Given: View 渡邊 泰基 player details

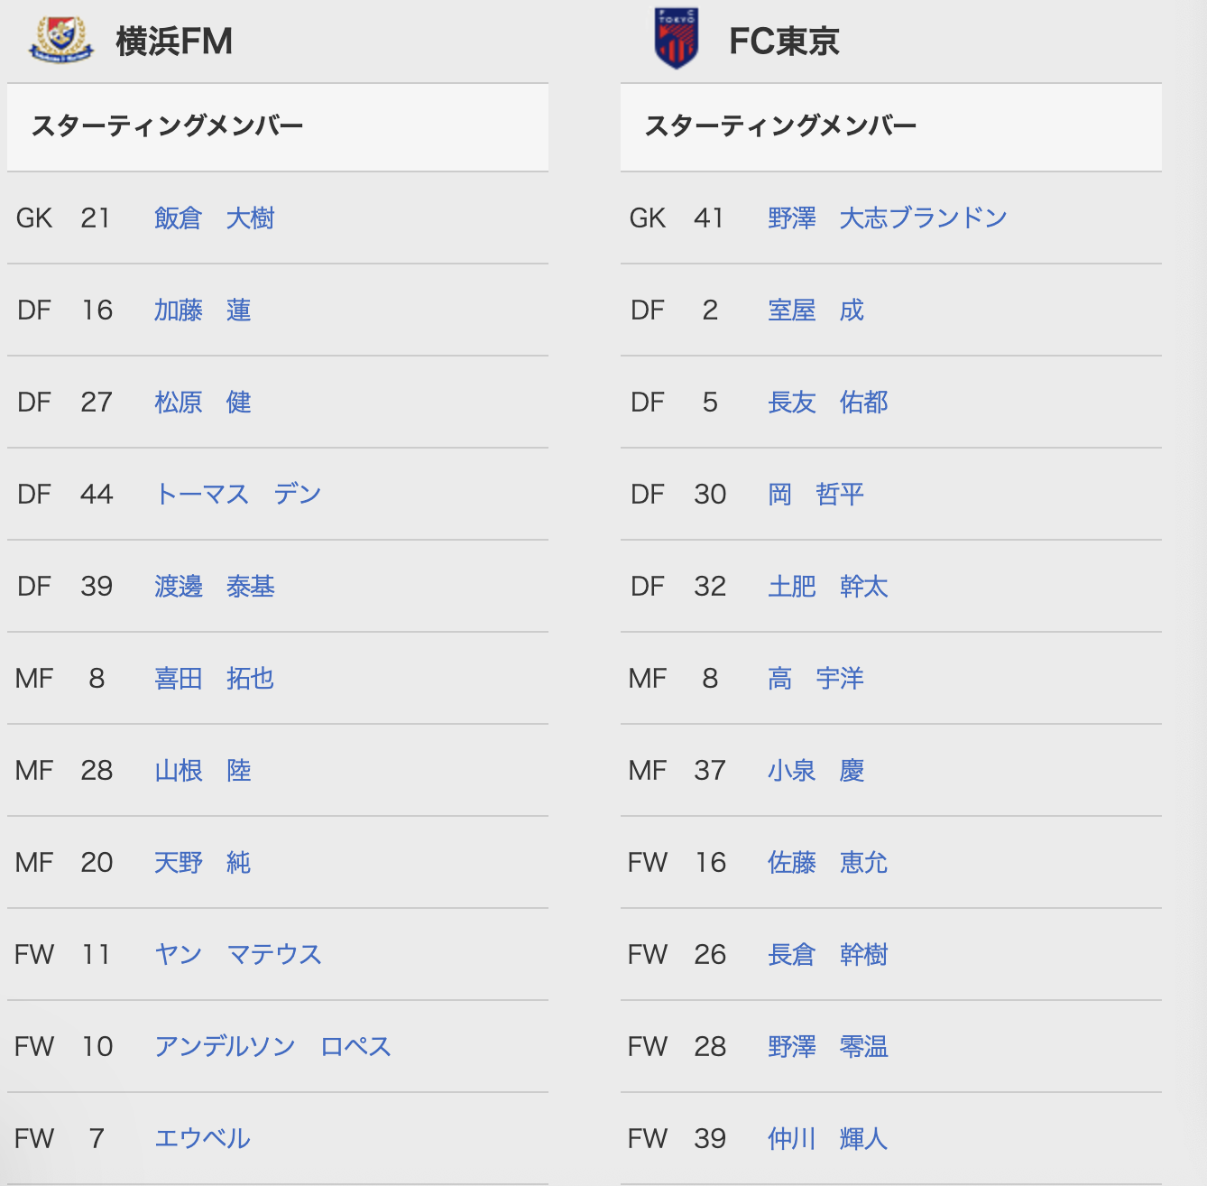Looking at the screenshot, I should [x=215, y=587].
